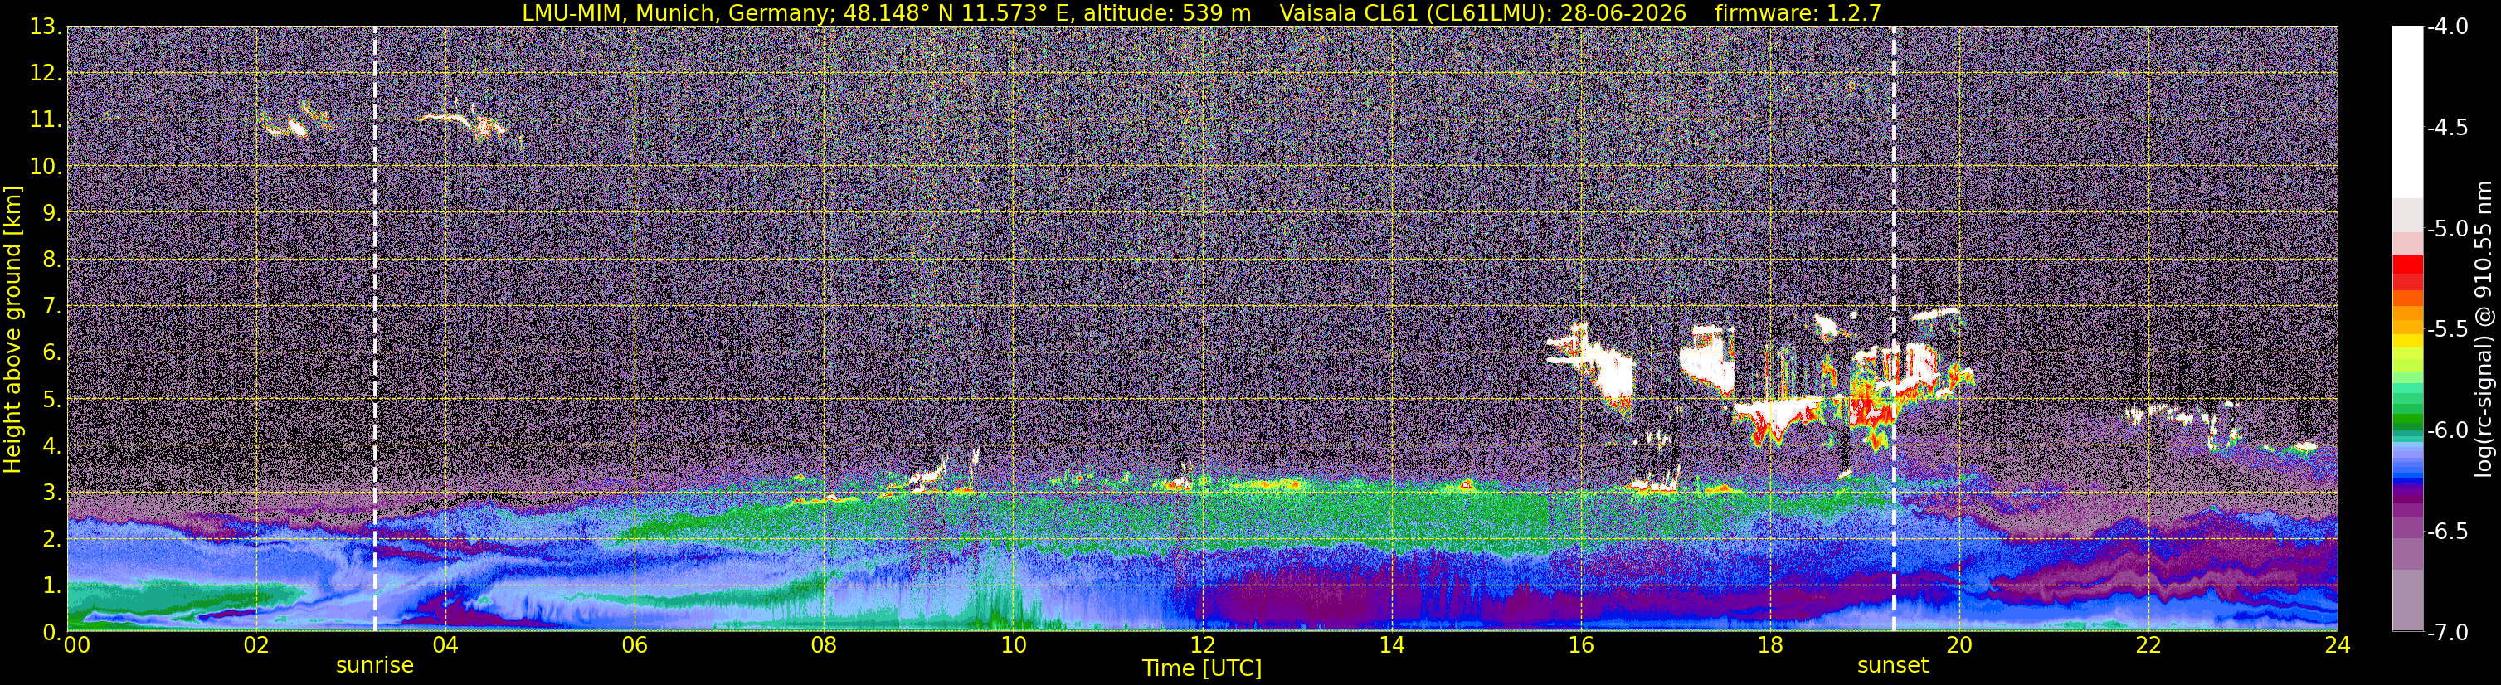The image size is (2501, 685).
Task: Click the dashed white sunrise marker line
Action: coord(375,329)
